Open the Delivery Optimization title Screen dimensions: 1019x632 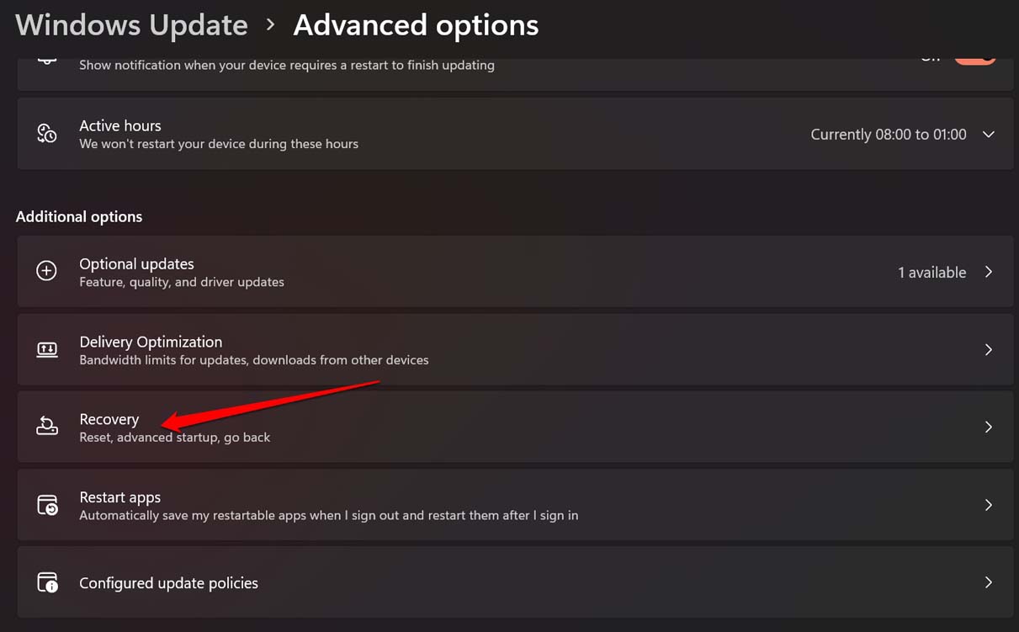(x=151, y=342)
